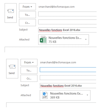Click the Send envelope icon in bottom email

(12, 67)
